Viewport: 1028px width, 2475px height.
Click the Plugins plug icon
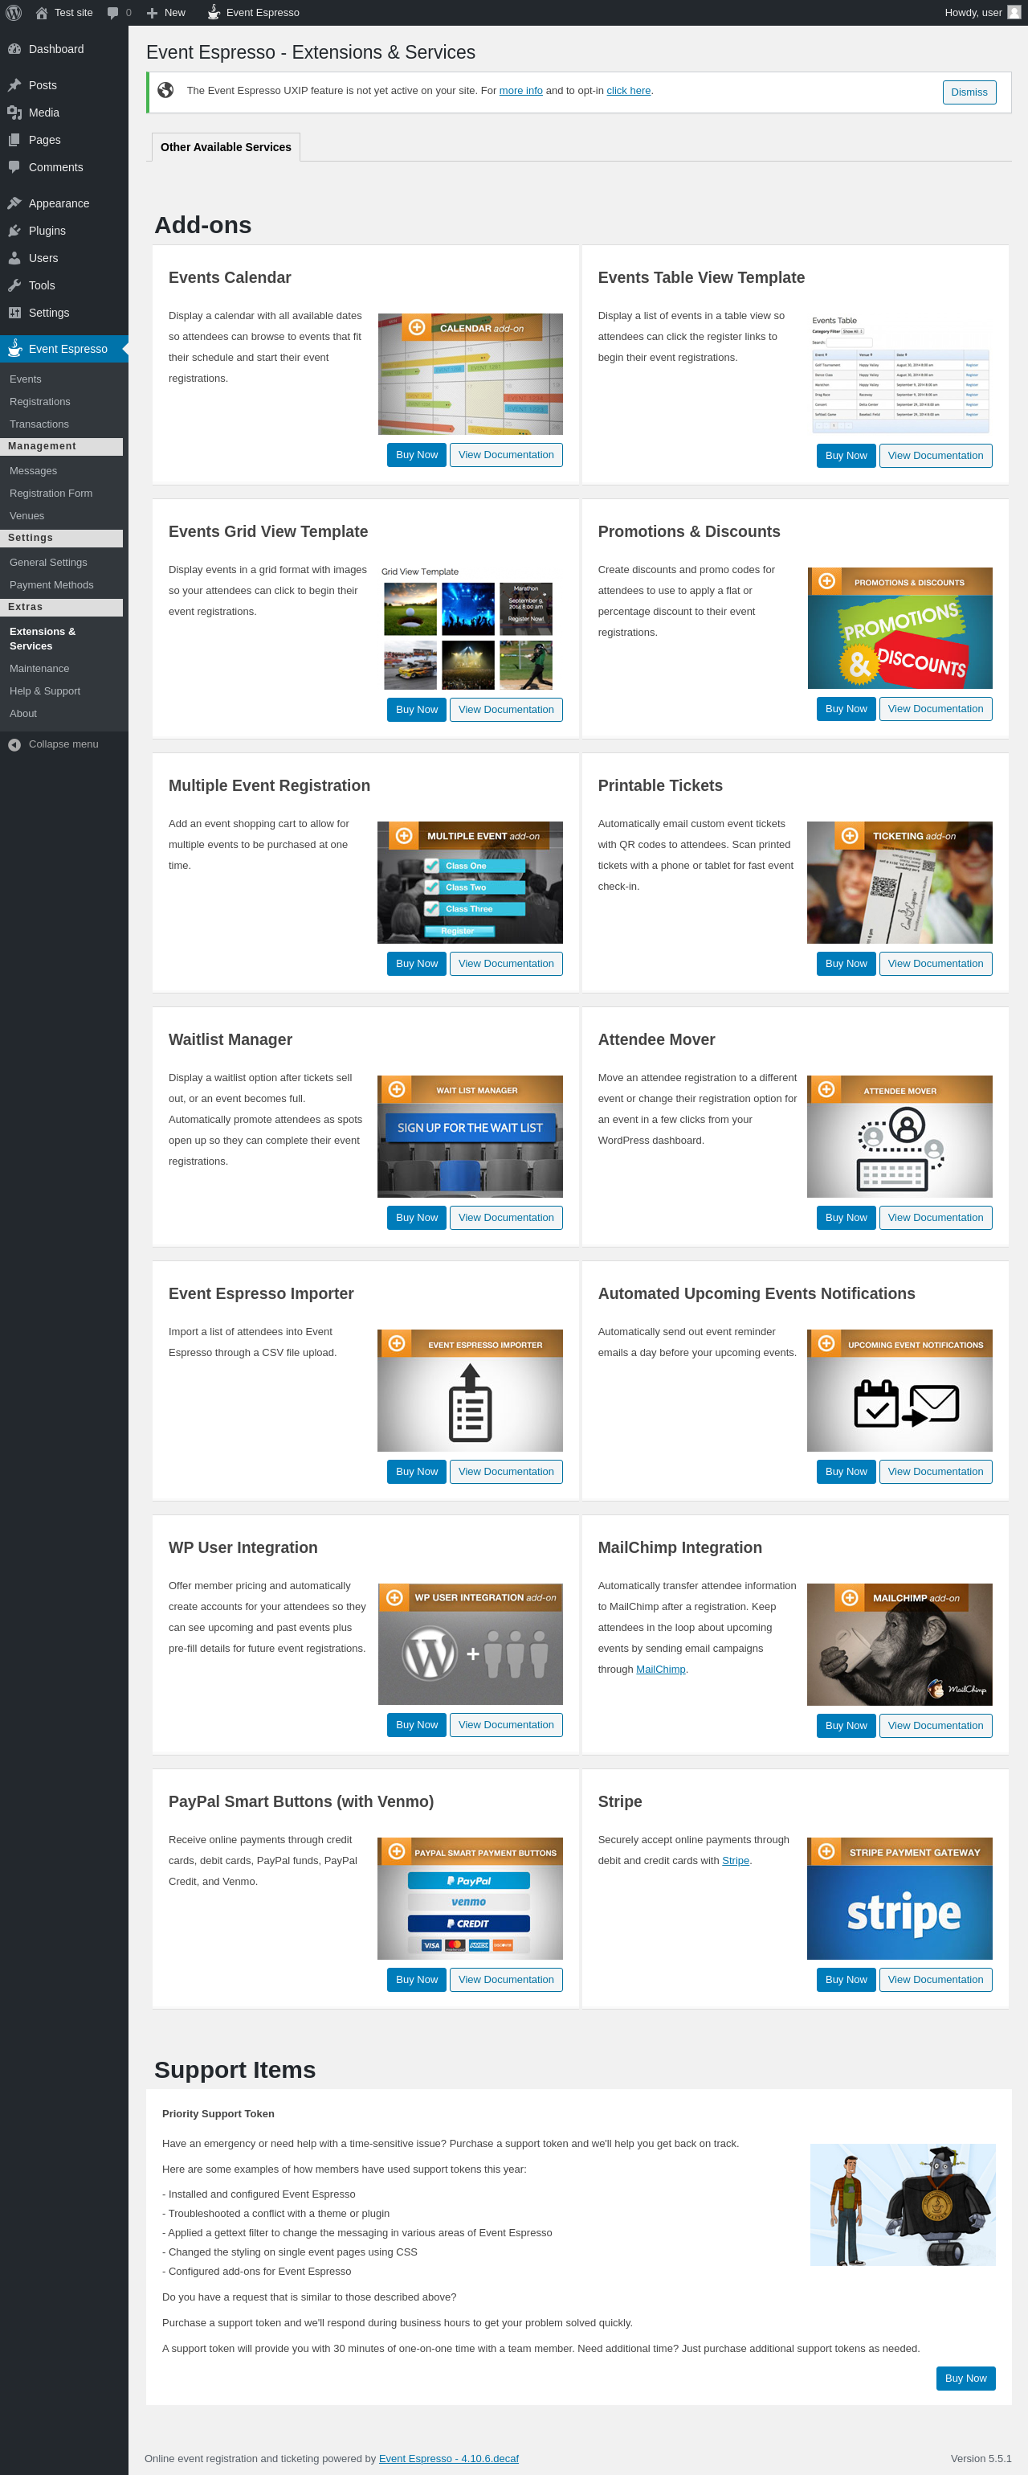point(14,231)
